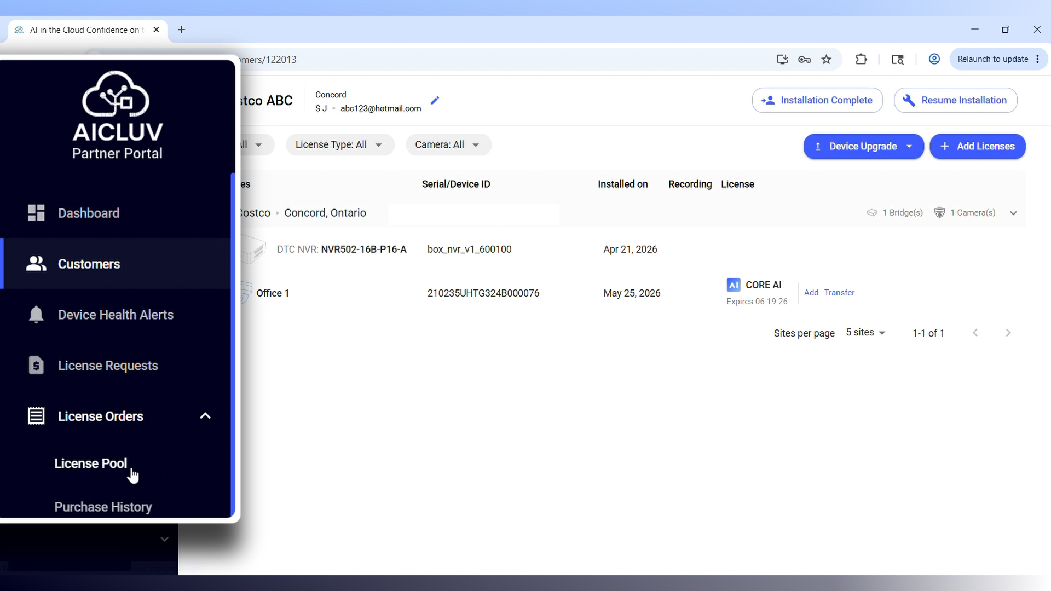The width and height of the screenshot is (1051, 591).
Task: Click the Device Health Alerts bell icon
Action: coord(36,315)
